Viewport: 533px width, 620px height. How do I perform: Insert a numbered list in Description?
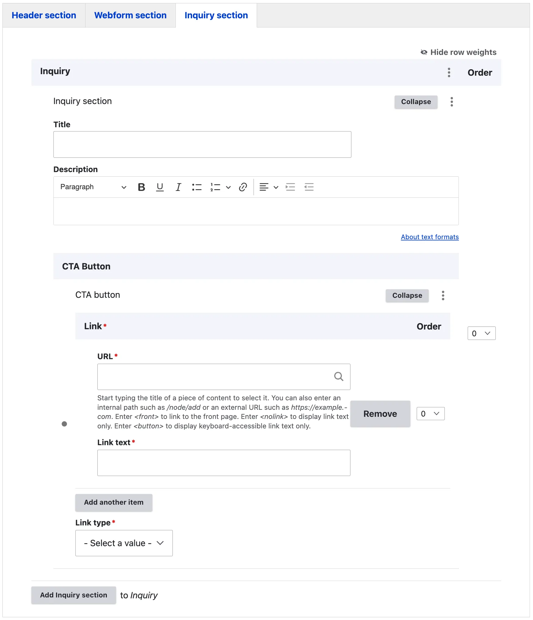[215, 187]
